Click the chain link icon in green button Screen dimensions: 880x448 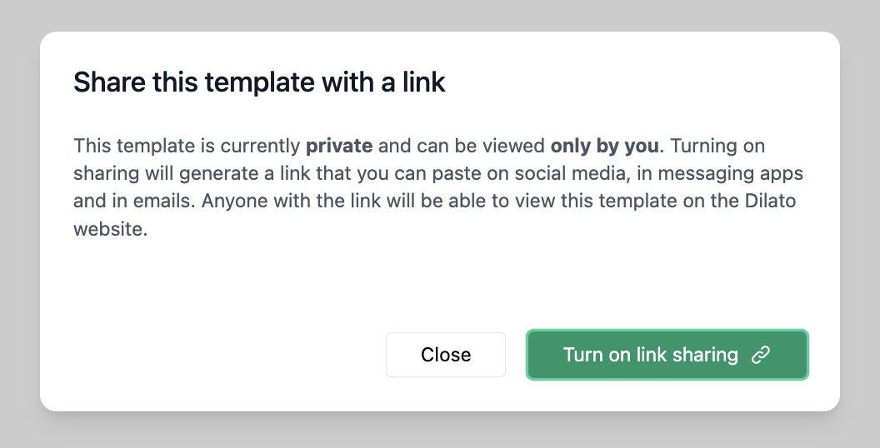pyautogui.click(x=760, y=356)
